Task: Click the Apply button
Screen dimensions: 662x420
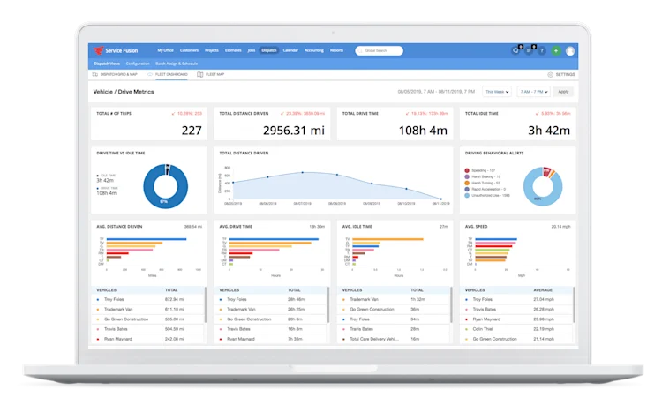Action: click(563, 92)
